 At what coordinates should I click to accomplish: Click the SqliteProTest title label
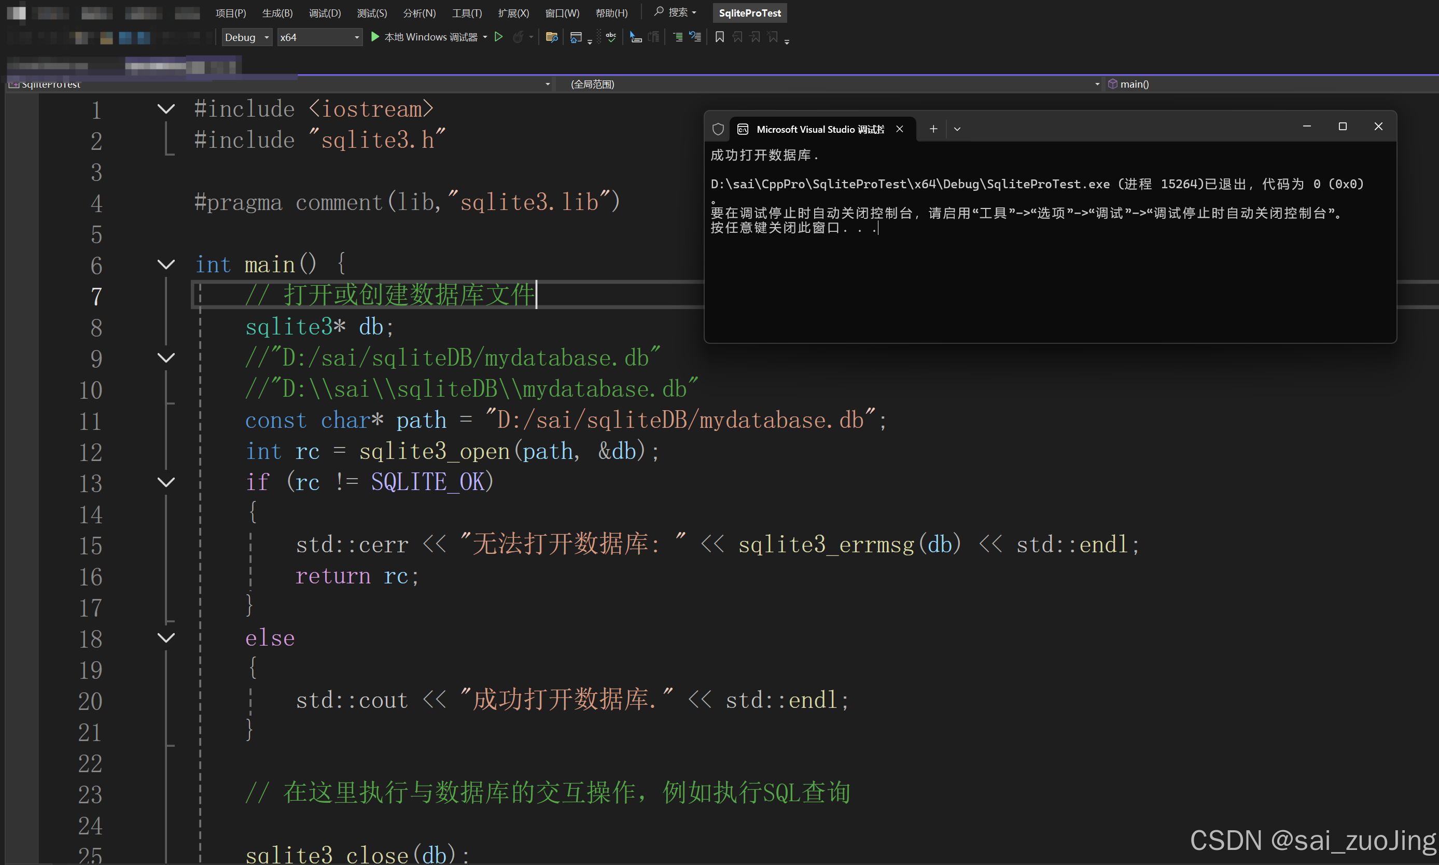[x=749, y=13]
